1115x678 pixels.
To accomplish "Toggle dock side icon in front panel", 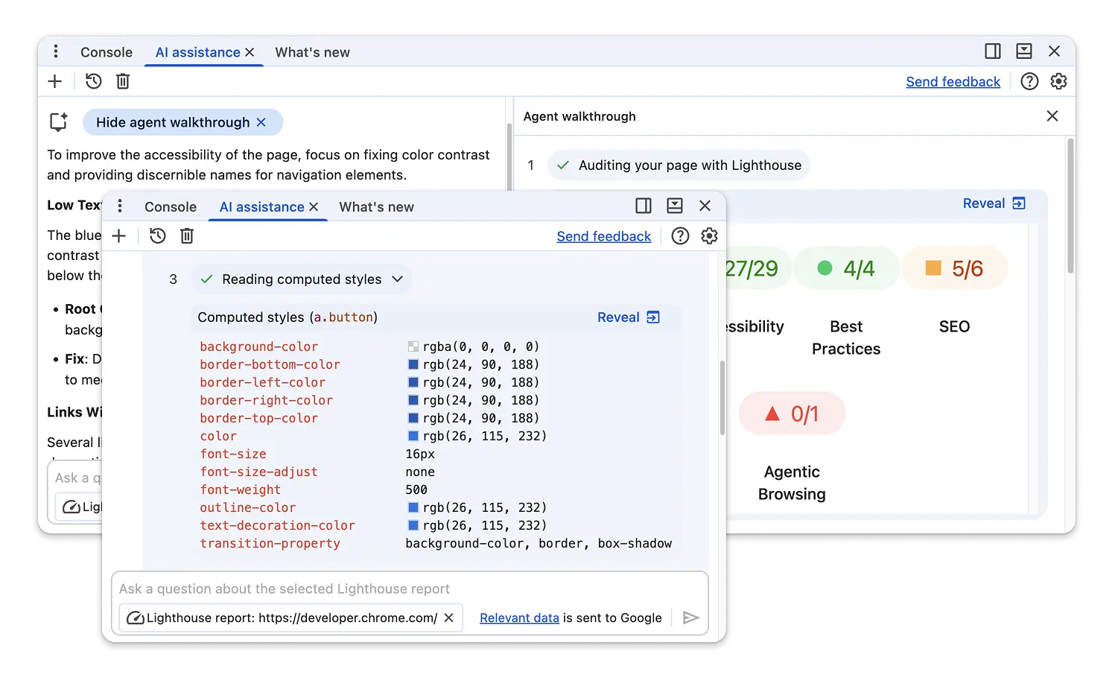I will coord(644,206).
